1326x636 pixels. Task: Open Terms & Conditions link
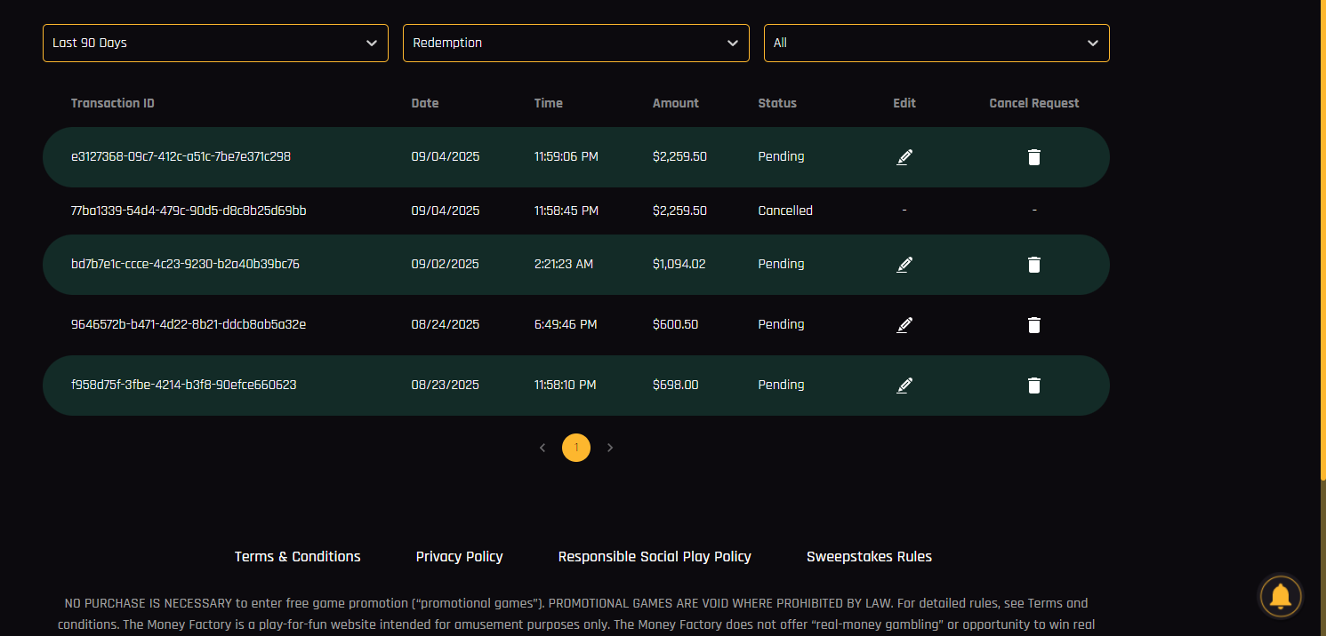(x=297, y=557)
